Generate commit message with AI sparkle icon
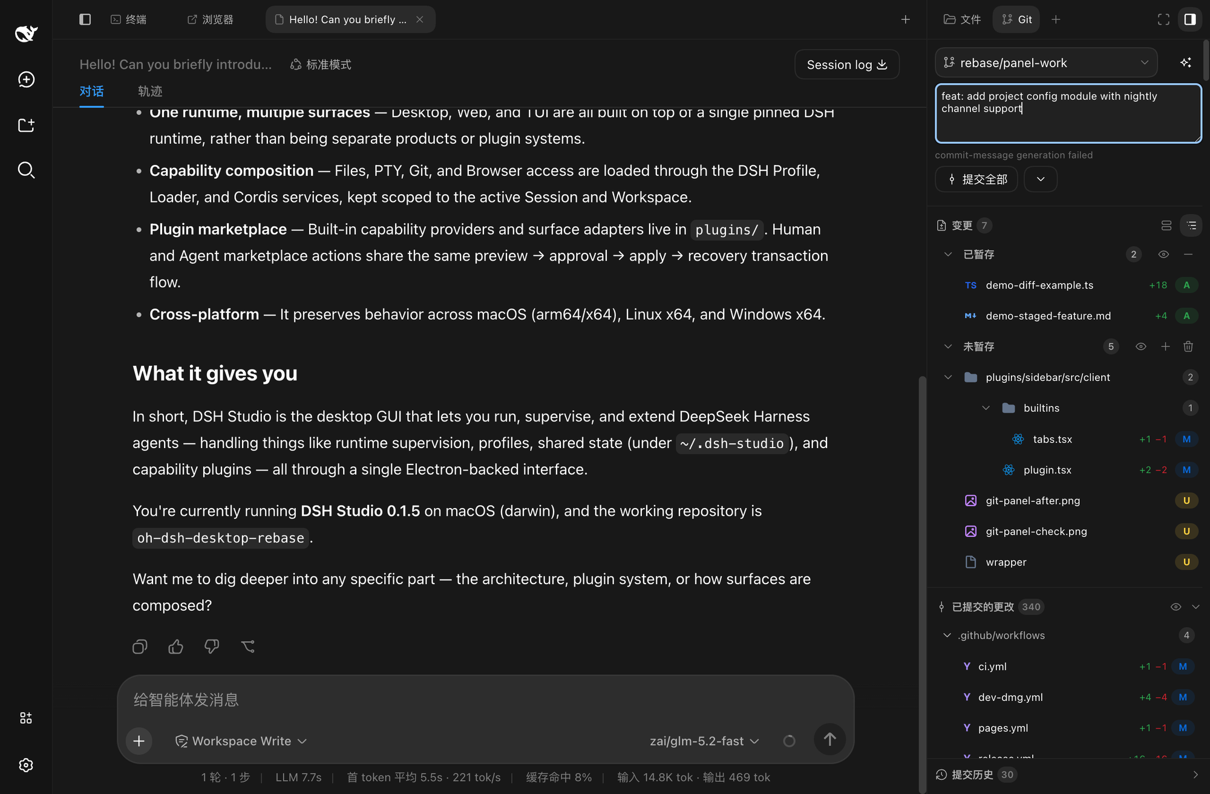This screenshot has width=1210, height=794. pyautogui.click(x=1186, y=62)
